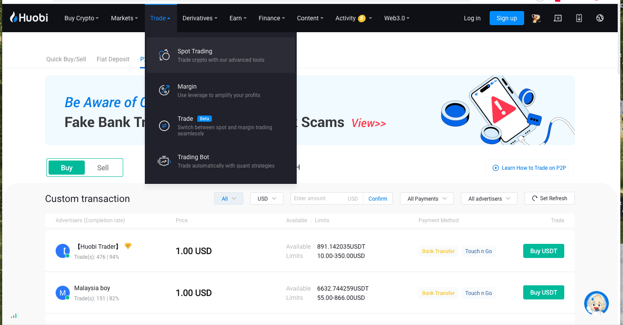Expand the All advertisers dropdown
The width and height of the screenshot is (623, 325).
[x=489, y=198]
